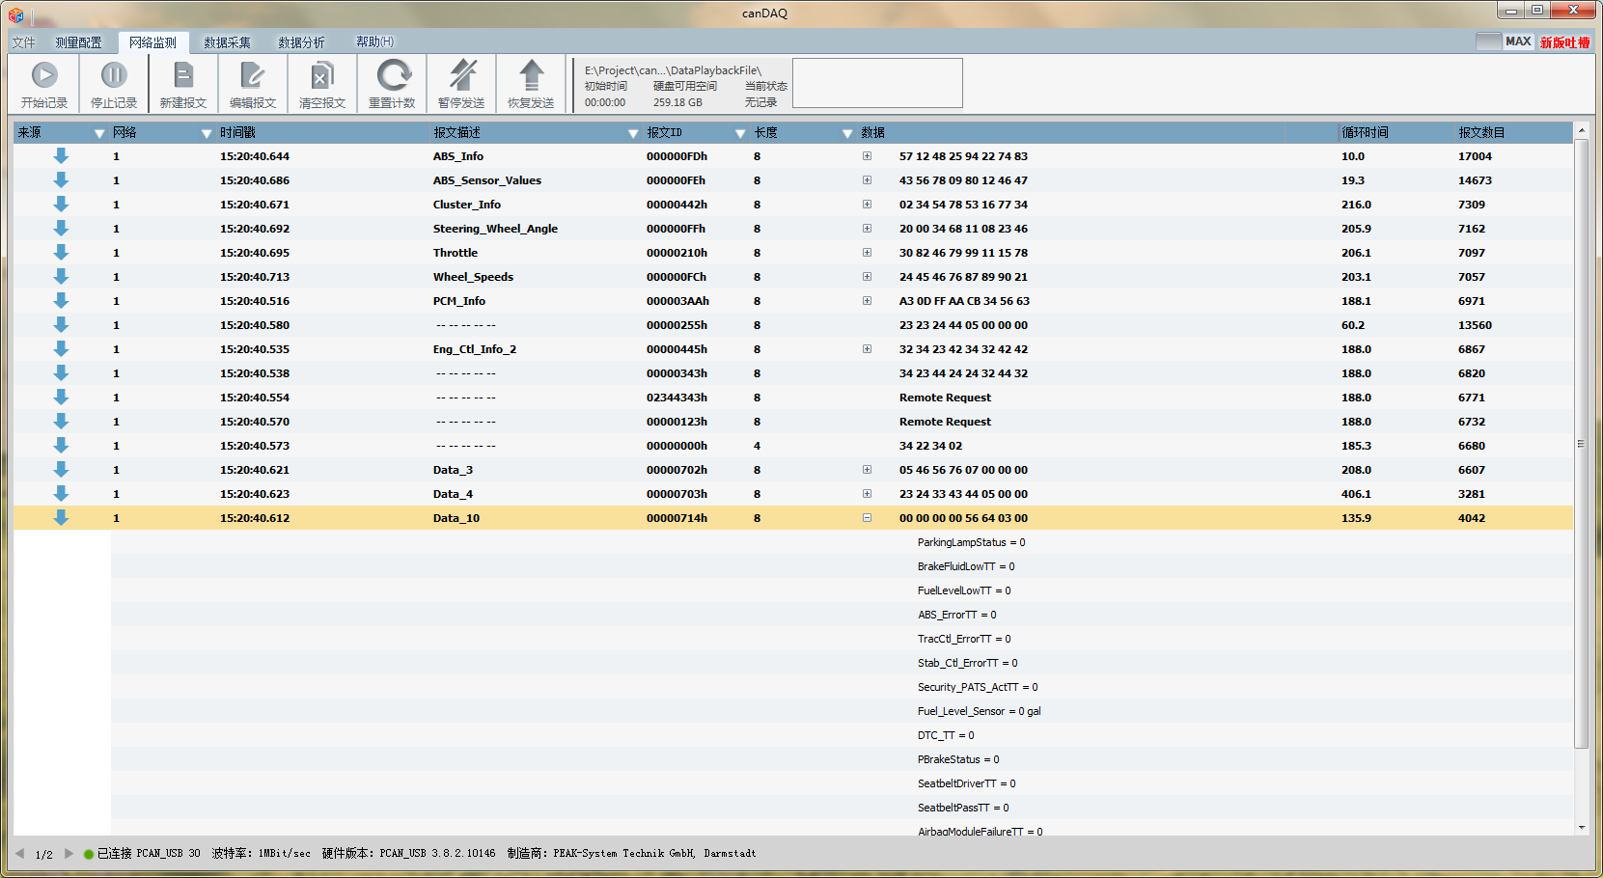The width and height of the screenshot is (1603, 878).
Task: Open the 报文描述 column filter dropdown
Action: [x=633, y=133]
